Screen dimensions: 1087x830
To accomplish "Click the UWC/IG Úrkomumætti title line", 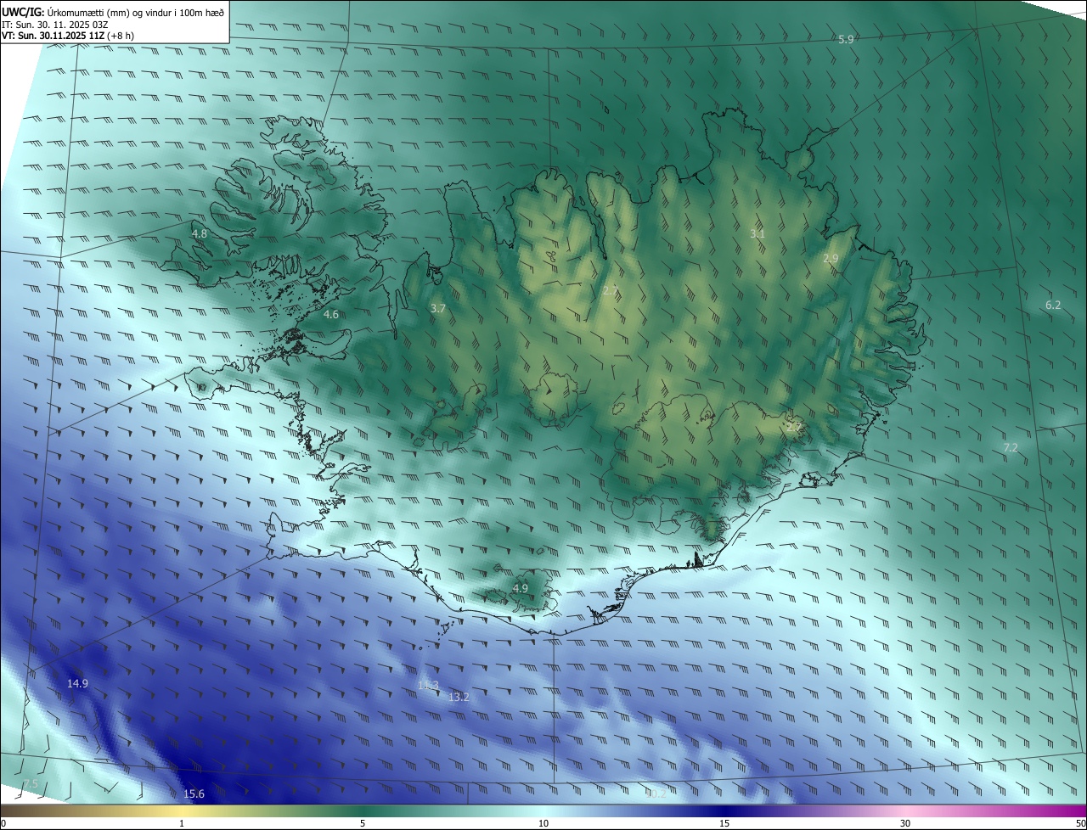I will 113,12.
